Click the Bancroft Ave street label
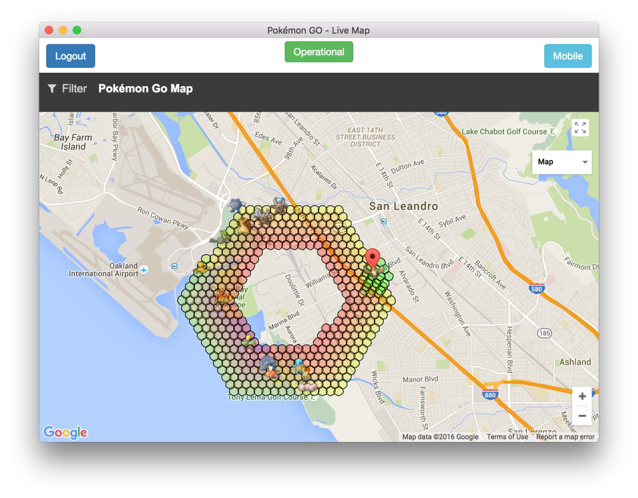 pos(490,275)
